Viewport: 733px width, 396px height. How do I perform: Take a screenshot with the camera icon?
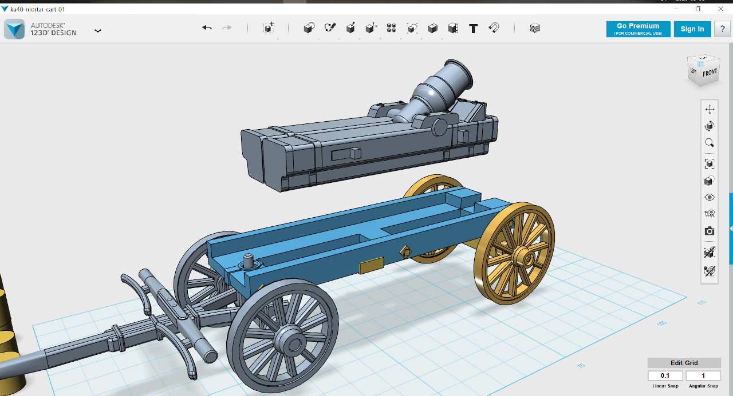click(x=710, y=231)
